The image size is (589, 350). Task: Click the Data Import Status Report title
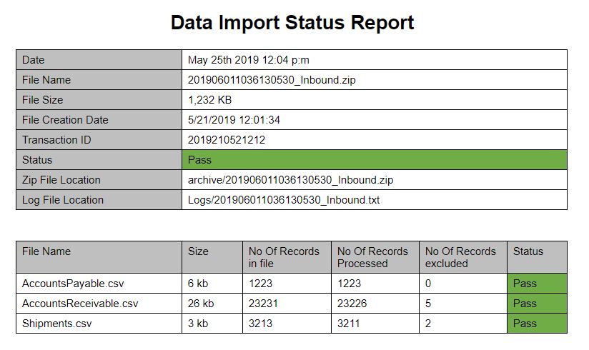[x=292, y=22]
